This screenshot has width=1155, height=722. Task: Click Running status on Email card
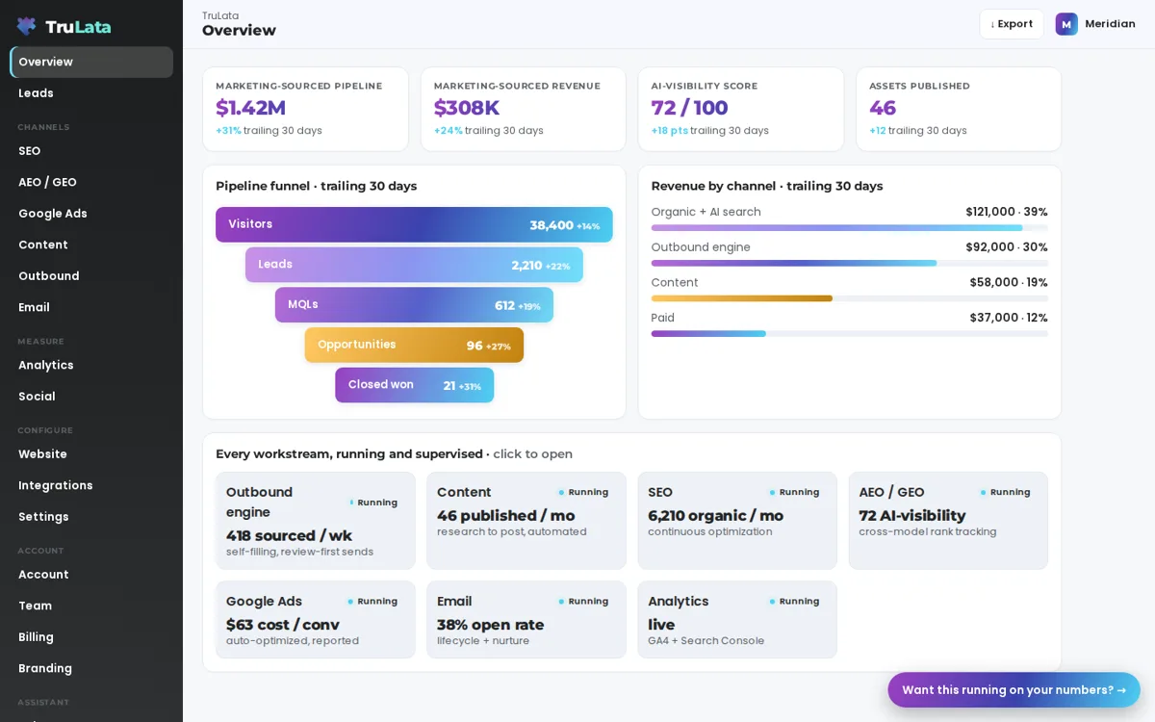click(584, 602)
